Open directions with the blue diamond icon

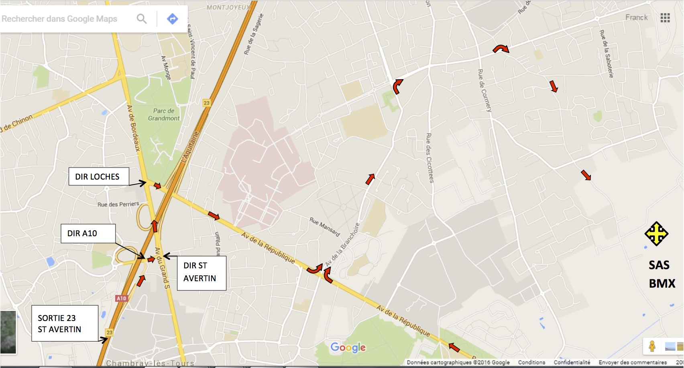click(172, 18)
